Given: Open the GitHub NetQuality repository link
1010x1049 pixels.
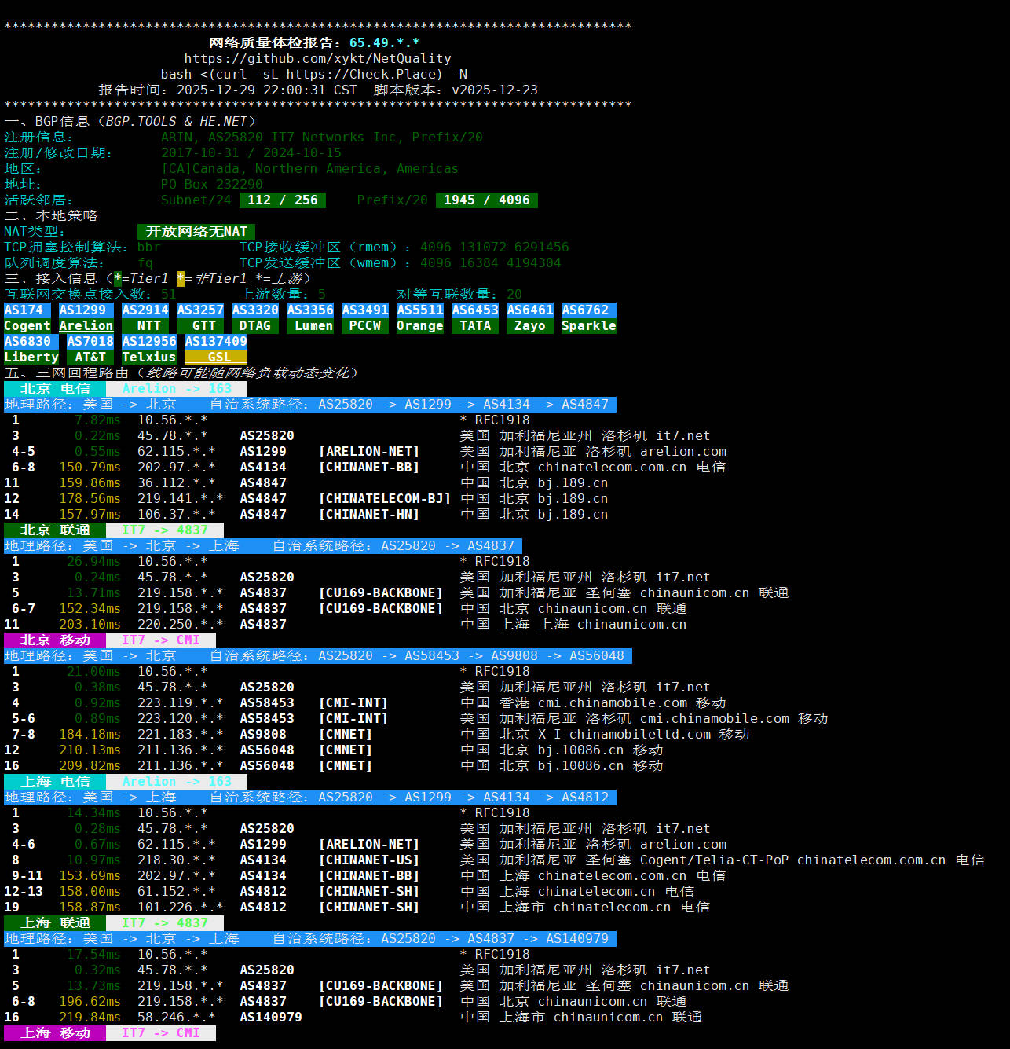Looking at the screenshot, I should (317, 59).
